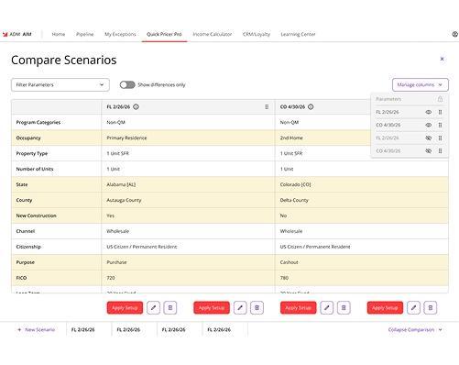The image size is (459, 365).
Task: Go to the Home nav tab
Action: click(59, 34)
